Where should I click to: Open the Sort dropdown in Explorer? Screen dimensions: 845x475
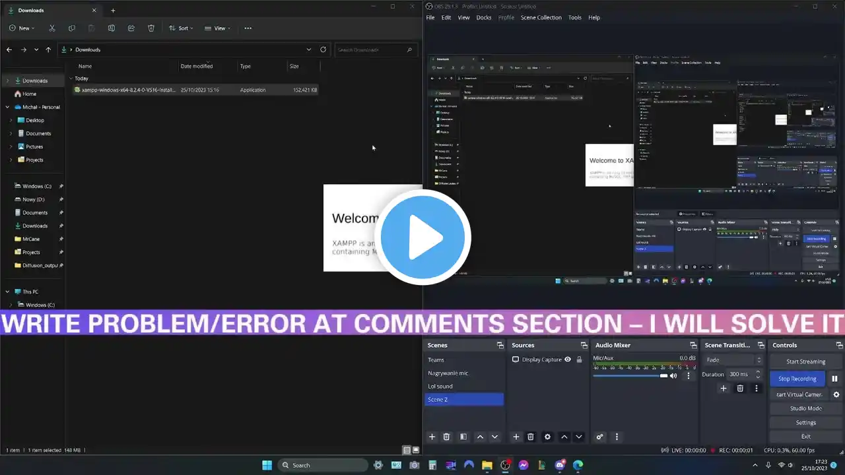pyautogui.click(x=181, y=28)
